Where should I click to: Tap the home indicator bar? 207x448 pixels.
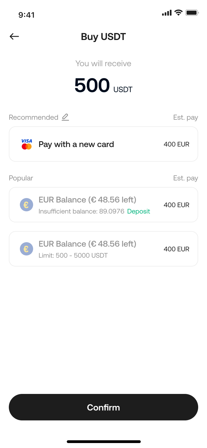[104, 442]
